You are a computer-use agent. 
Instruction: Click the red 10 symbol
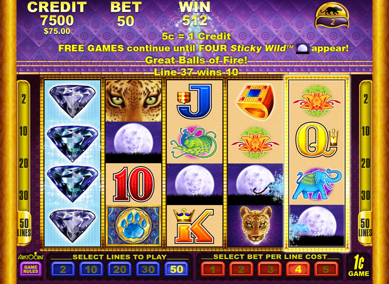pos(134,184)
